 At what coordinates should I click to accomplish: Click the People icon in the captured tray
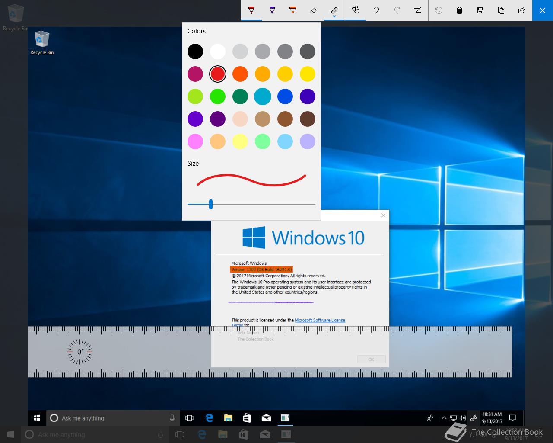tap(430, 418)
